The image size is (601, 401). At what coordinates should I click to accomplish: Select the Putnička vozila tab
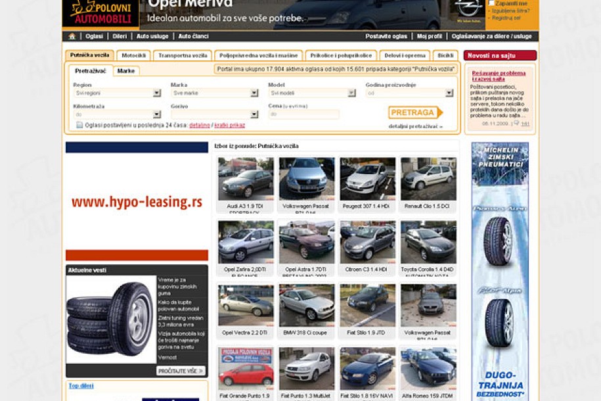click(x=90, y=55)
